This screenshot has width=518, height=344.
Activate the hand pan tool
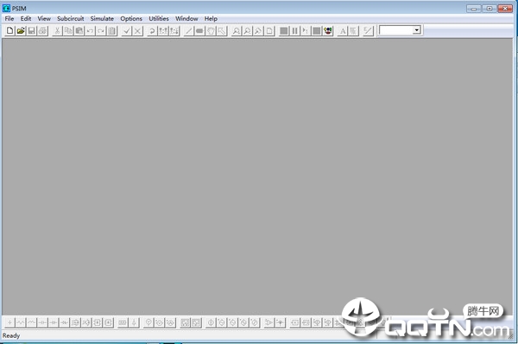[211, 31]
